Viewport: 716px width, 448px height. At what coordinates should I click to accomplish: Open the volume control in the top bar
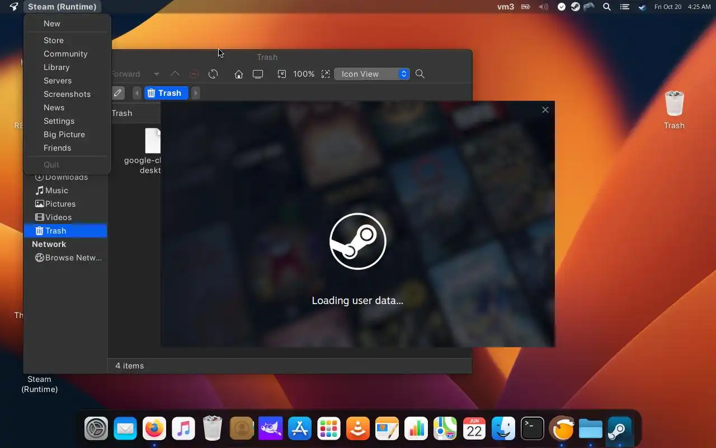543,7
